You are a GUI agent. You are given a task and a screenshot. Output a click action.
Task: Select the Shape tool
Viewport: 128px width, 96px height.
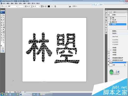(4, 35)
